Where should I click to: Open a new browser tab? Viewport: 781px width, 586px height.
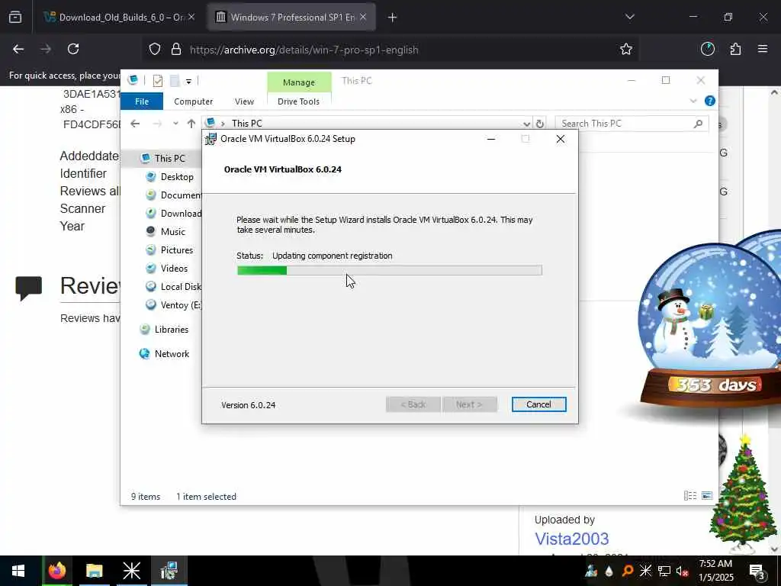[x=393, y=18]
